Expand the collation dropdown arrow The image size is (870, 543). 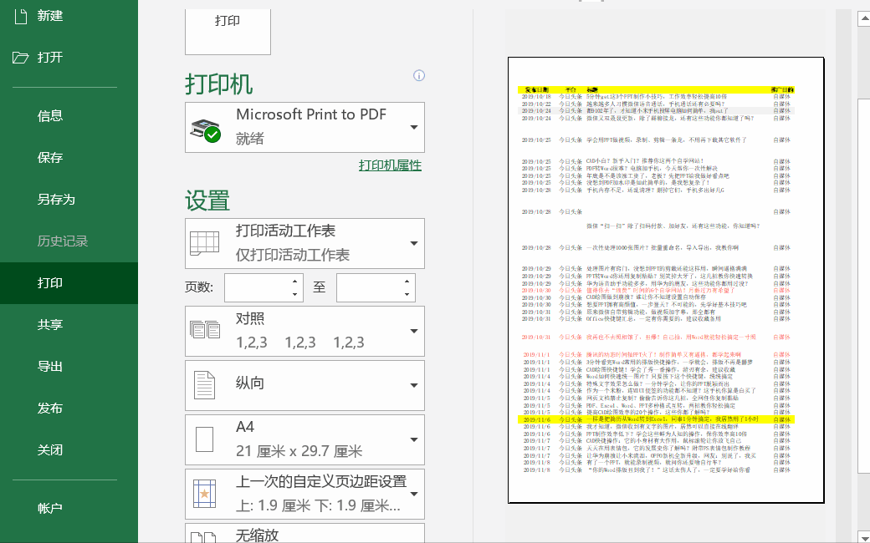[x=414, y=331]
